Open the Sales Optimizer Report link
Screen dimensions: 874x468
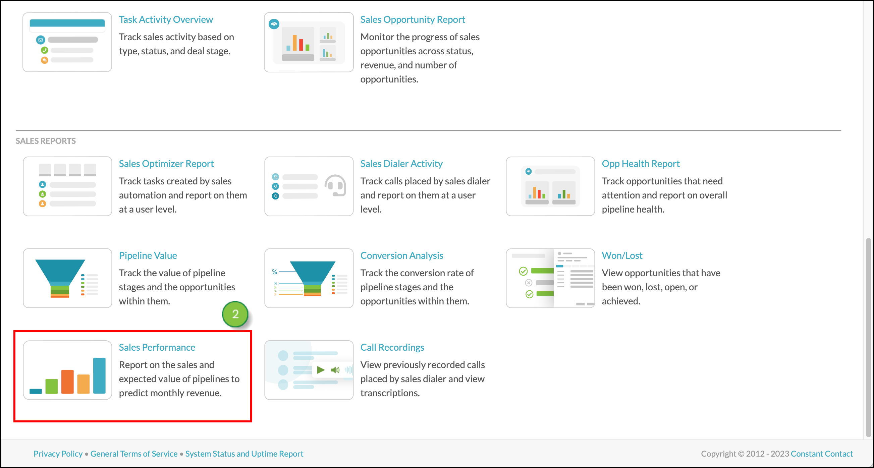click(166, 164)
